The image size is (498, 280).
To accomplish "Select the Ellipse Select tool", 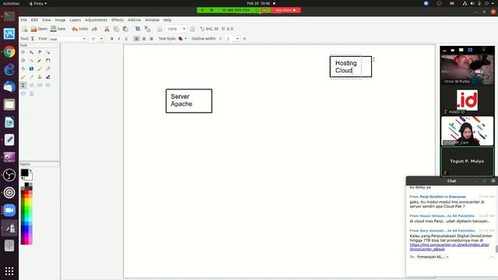I will tap(23, 61).
